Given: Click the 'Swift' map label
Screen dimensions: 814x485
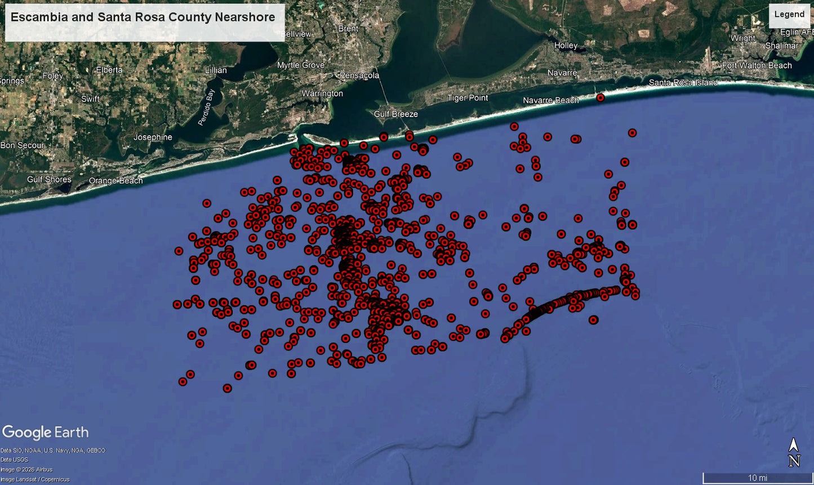Looking at the screenshot, I should tap(90, 99).
